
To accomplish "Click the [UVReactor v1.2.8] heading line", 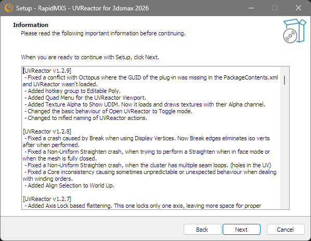I will [47, 131].
